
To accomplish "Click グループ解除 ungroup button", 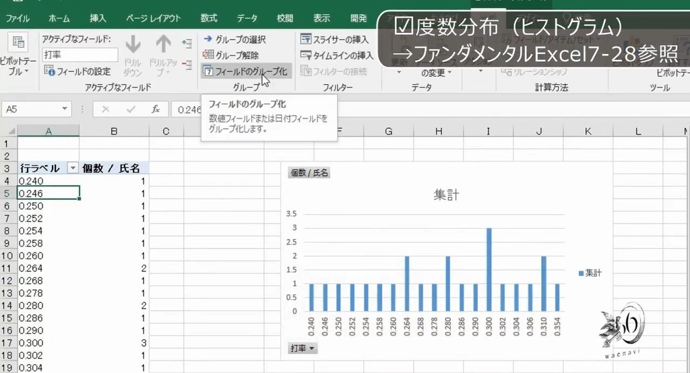I will click(x=231, y=55).
